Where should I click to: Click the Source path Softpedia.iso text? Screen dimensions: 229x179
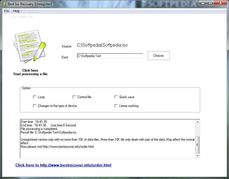[x=102, y=45]
